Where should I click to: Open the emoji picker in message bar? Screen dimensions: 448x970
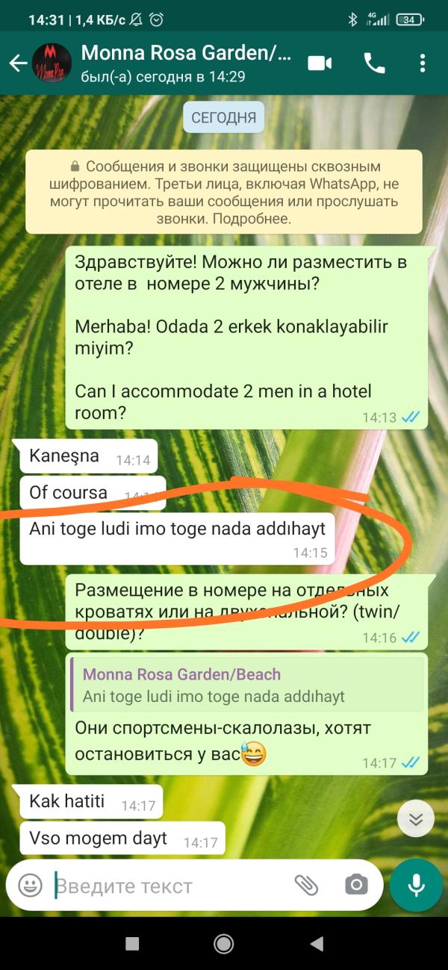tap(30, 886)
